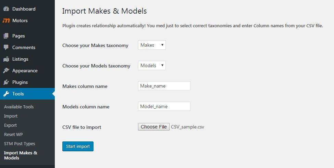Screen dimensions: 334x168
Task: Open the Models taxonomy dropdown
Action: coord(152,65)
